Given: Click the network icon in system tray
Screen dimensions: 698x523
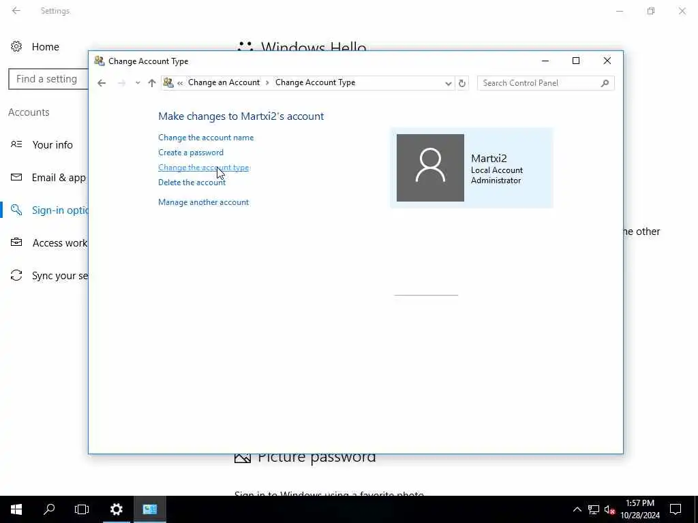Looking at the screenshot, I should point(594,509).
